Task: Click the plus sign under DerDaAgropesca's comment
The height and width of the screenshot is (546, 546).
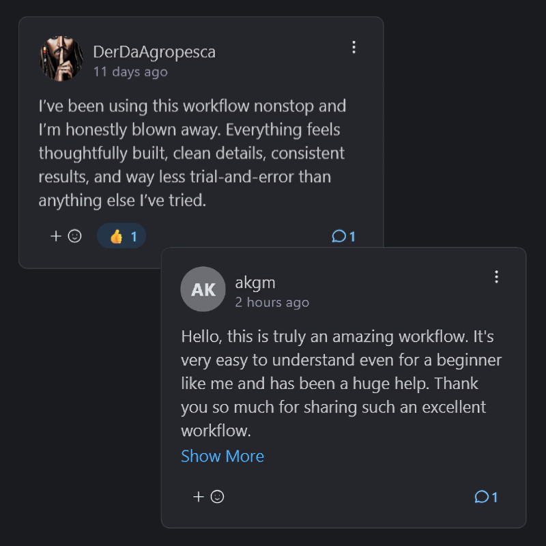Action: 56,236
